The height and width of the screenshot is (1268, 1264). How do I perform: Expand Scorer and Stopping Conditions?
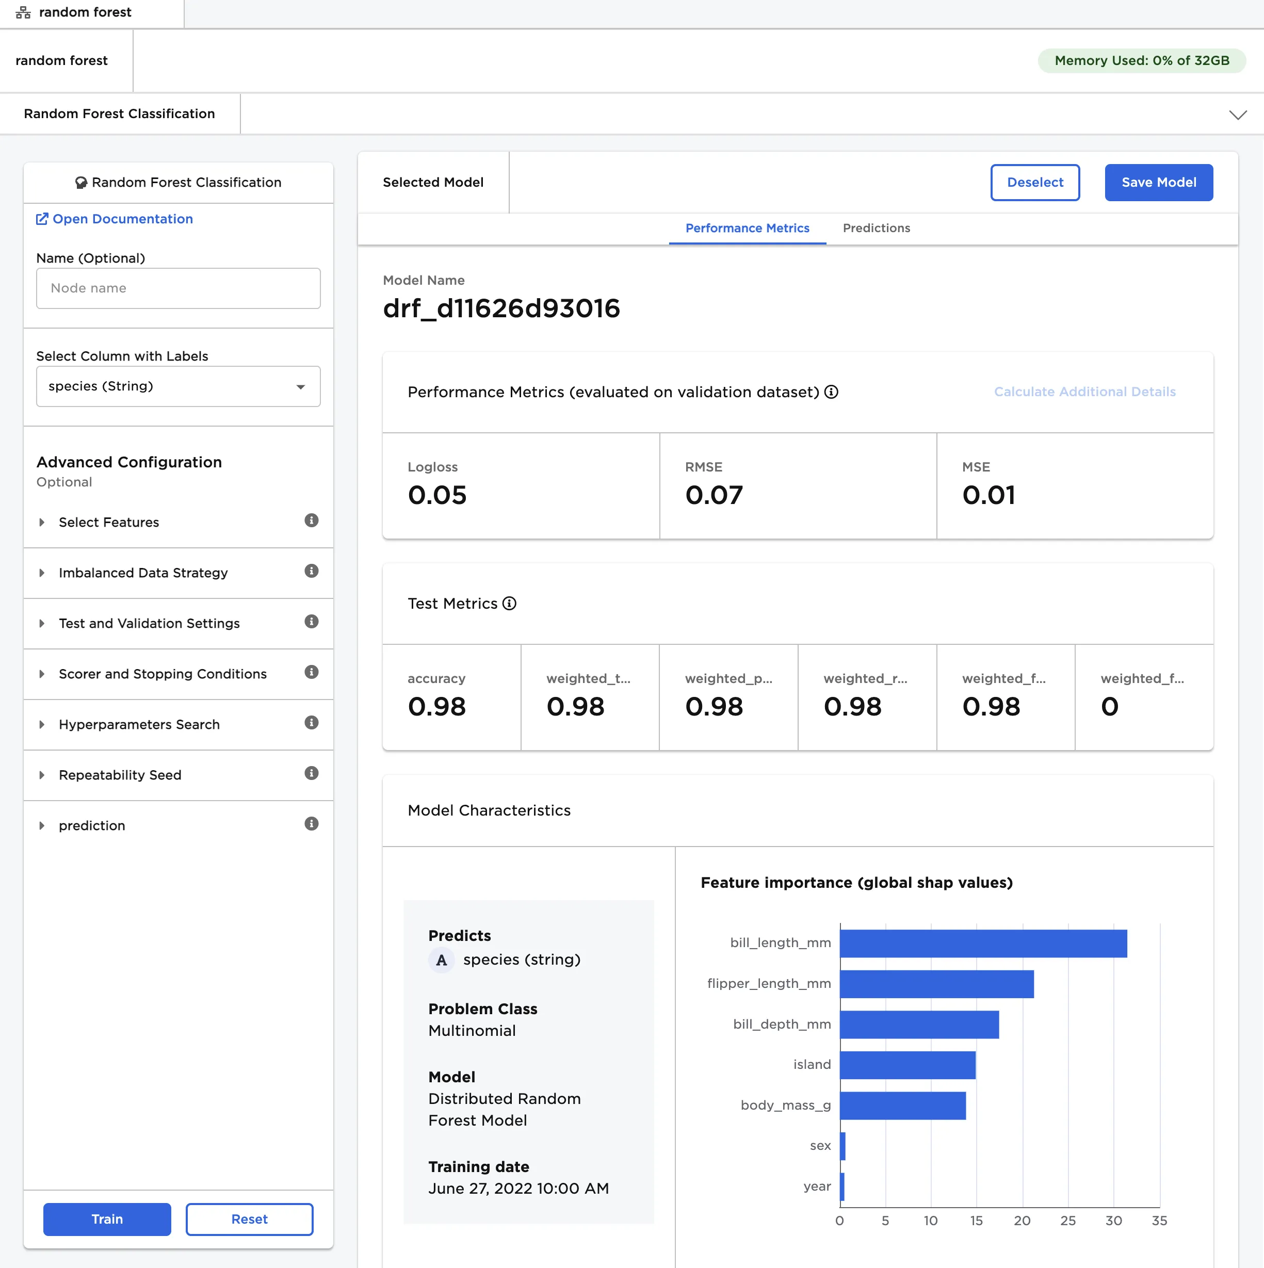(162, 674)
